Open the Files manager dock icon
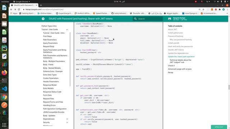Screen dimensions: 230x129 [4, 24]
